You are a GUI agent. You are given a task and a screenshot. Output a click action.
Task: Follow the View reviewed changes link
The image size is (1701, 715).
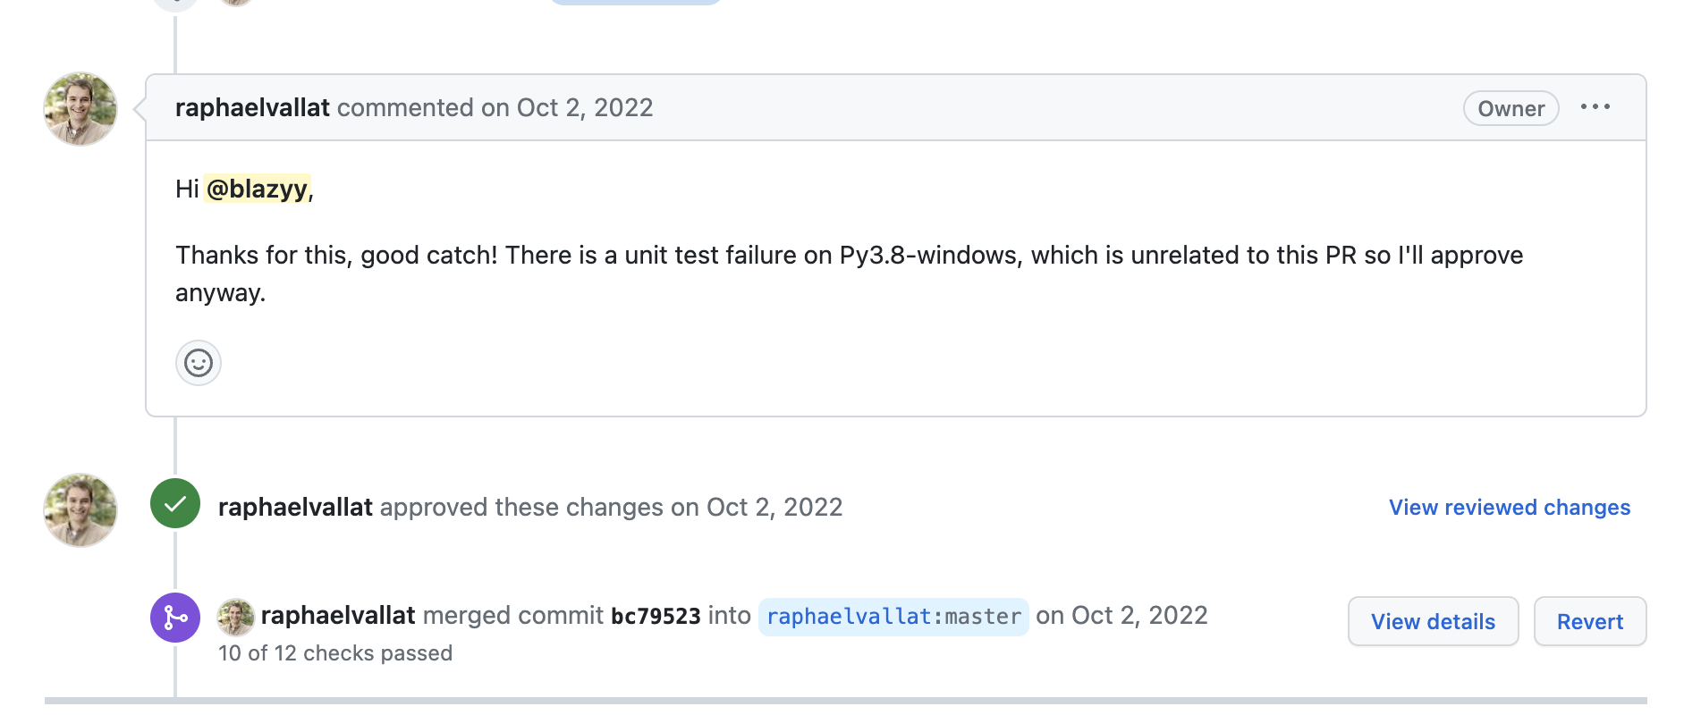tap(1509, 507)
